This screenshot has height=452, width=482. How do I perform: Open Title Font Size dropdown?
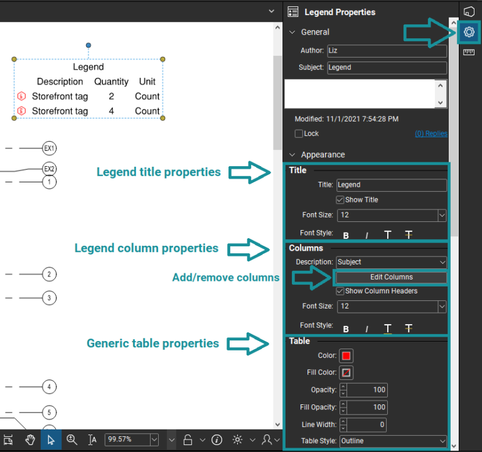(x=442, y=215)
